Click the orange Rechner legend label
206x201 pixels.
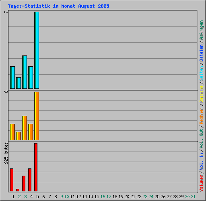(x=202, y=116)
